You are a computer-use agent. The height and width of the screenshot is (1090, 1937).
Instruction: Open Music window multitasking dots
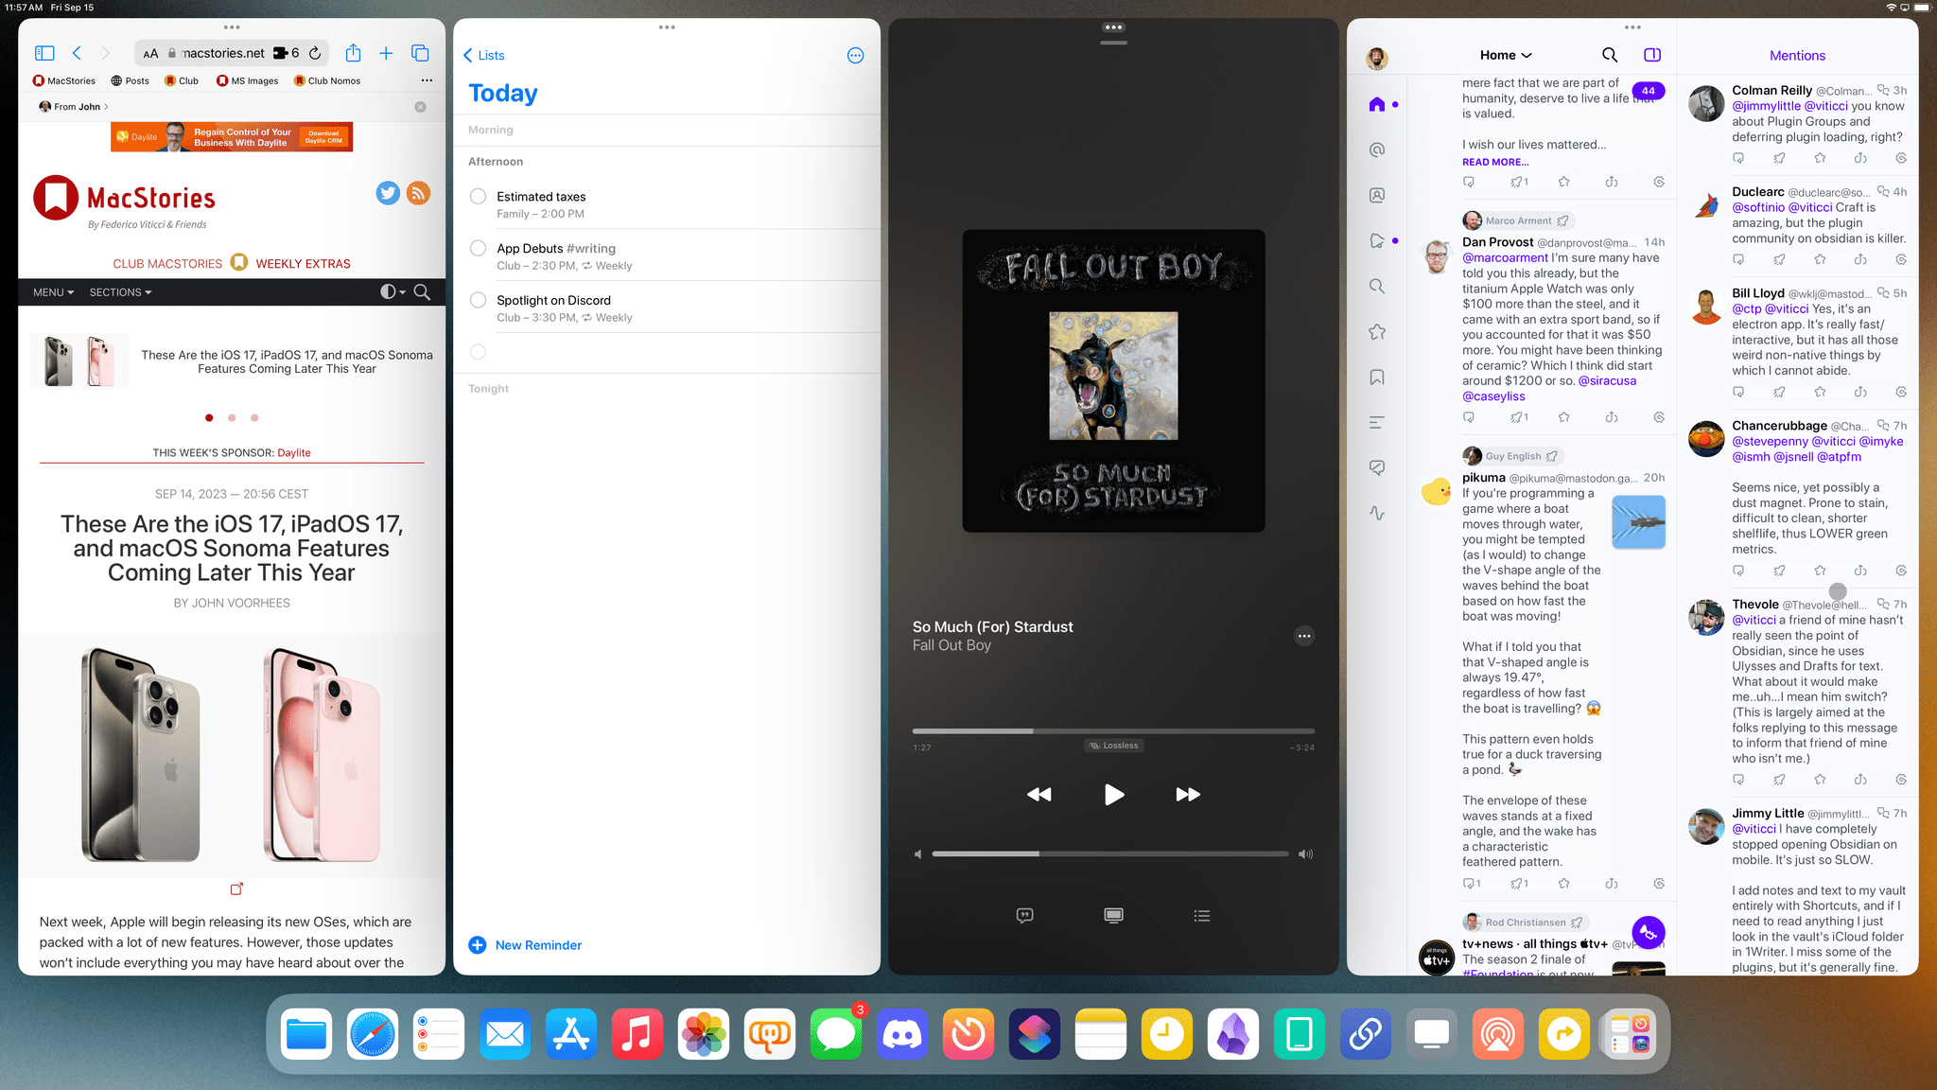pos(1113,27)
